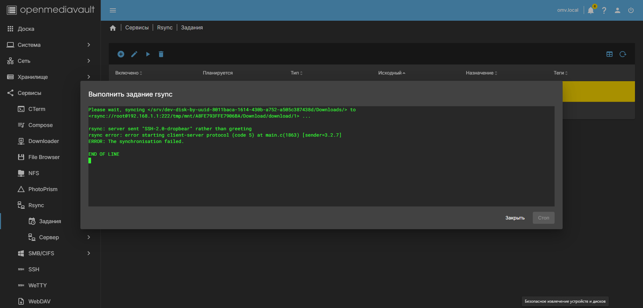Open the notifications bell

pyautogui.click(x=591, y=10)
